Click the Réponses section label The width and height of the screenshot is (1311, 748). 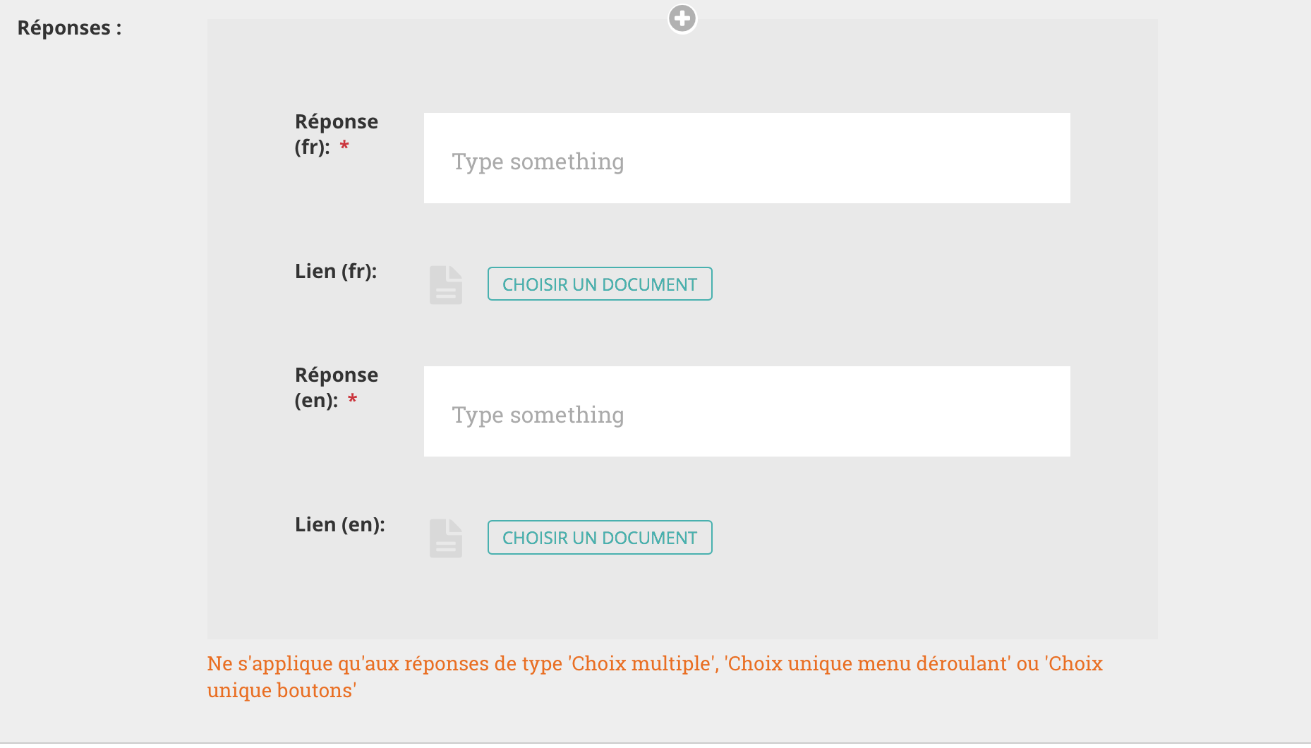click(68, 27)
